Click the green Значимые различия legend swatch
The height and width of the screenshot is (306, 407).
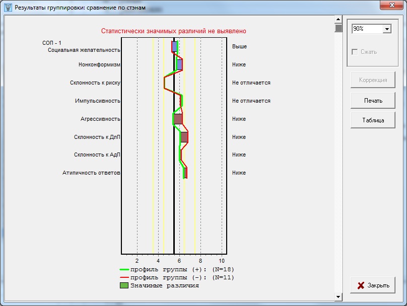click(x=124, y=285)
